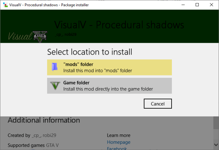Image resolution: width=219 pixels, height=150 pixels.
Task: Click the "Created by _cp_, robi29" text
Action: tap(32, 135)
